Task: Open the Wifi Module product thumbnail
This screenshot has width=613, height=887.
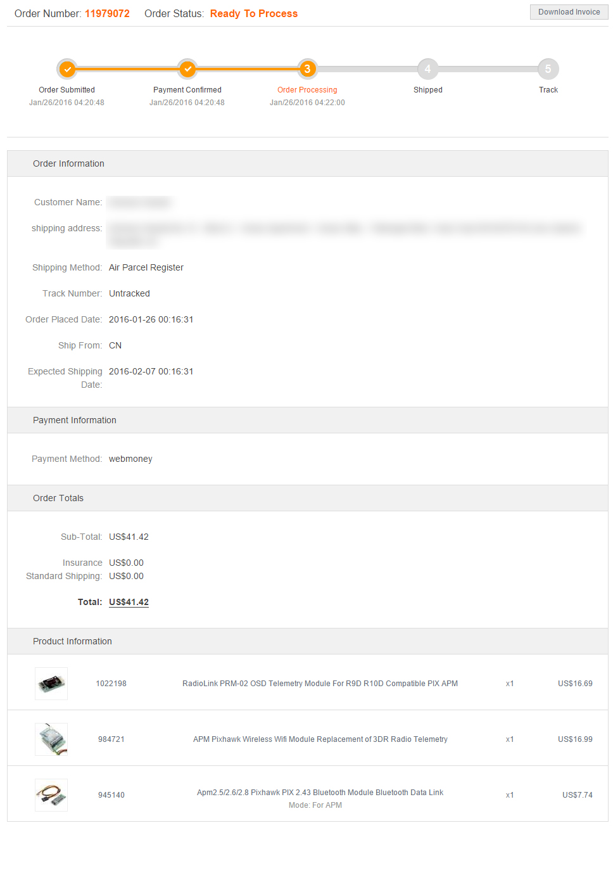Action: tap(51, 739)
